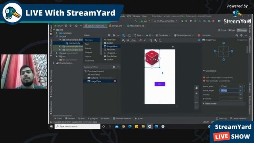Screen dimensions: 254x143
Task: Collapse the Constraints section
Action: pos(204,71)
